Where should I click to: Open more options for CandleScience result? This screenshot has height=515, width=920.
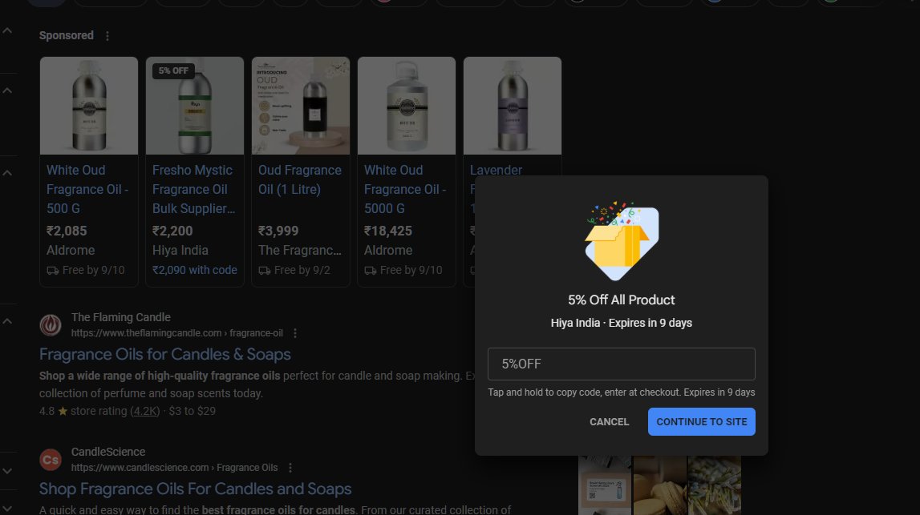tap(290, 468)
